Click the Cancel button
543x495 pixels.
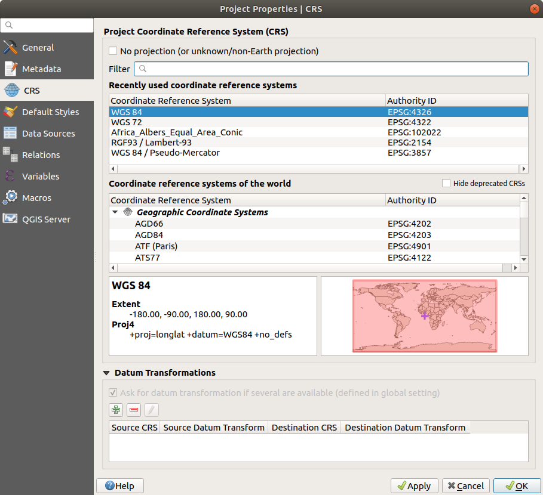tap(466, 486)
